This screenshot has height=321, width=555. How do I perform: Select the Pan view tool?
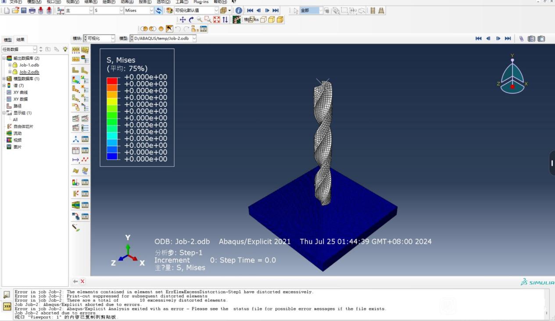(183, 20)
